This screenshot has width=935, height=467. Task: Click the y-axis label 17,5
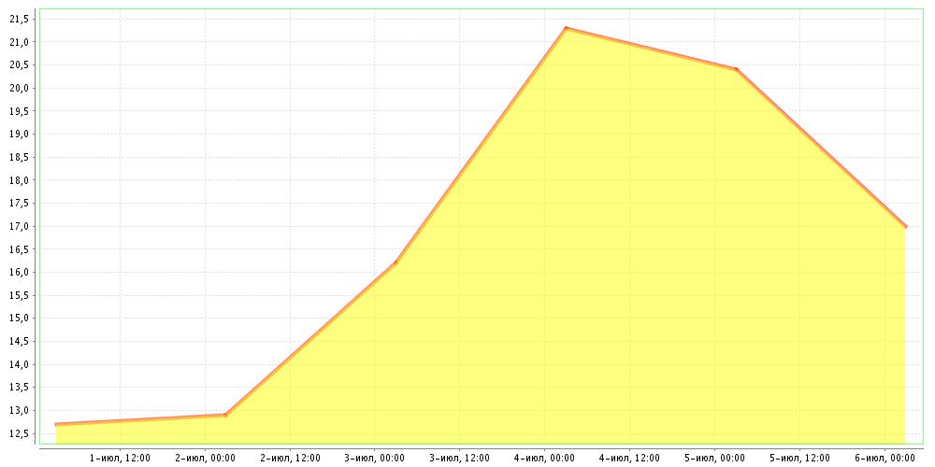click(x=20, y=203)
